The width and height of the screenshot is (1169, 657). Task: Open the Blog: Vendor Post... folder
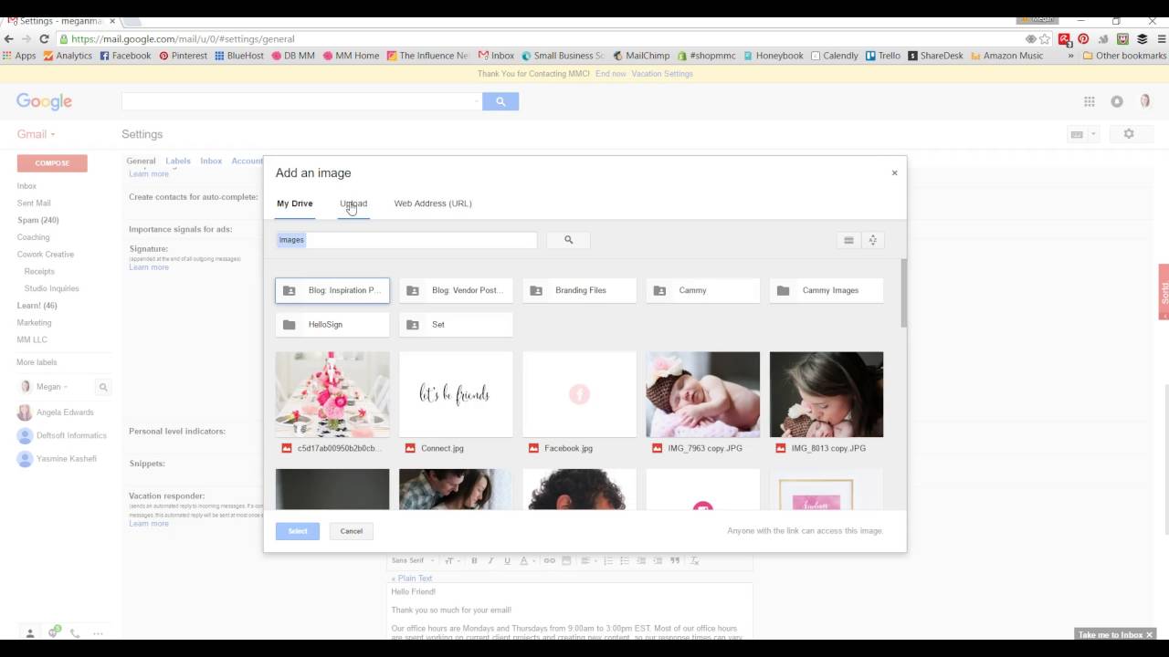pyautogui.click(x=456, y=290)
